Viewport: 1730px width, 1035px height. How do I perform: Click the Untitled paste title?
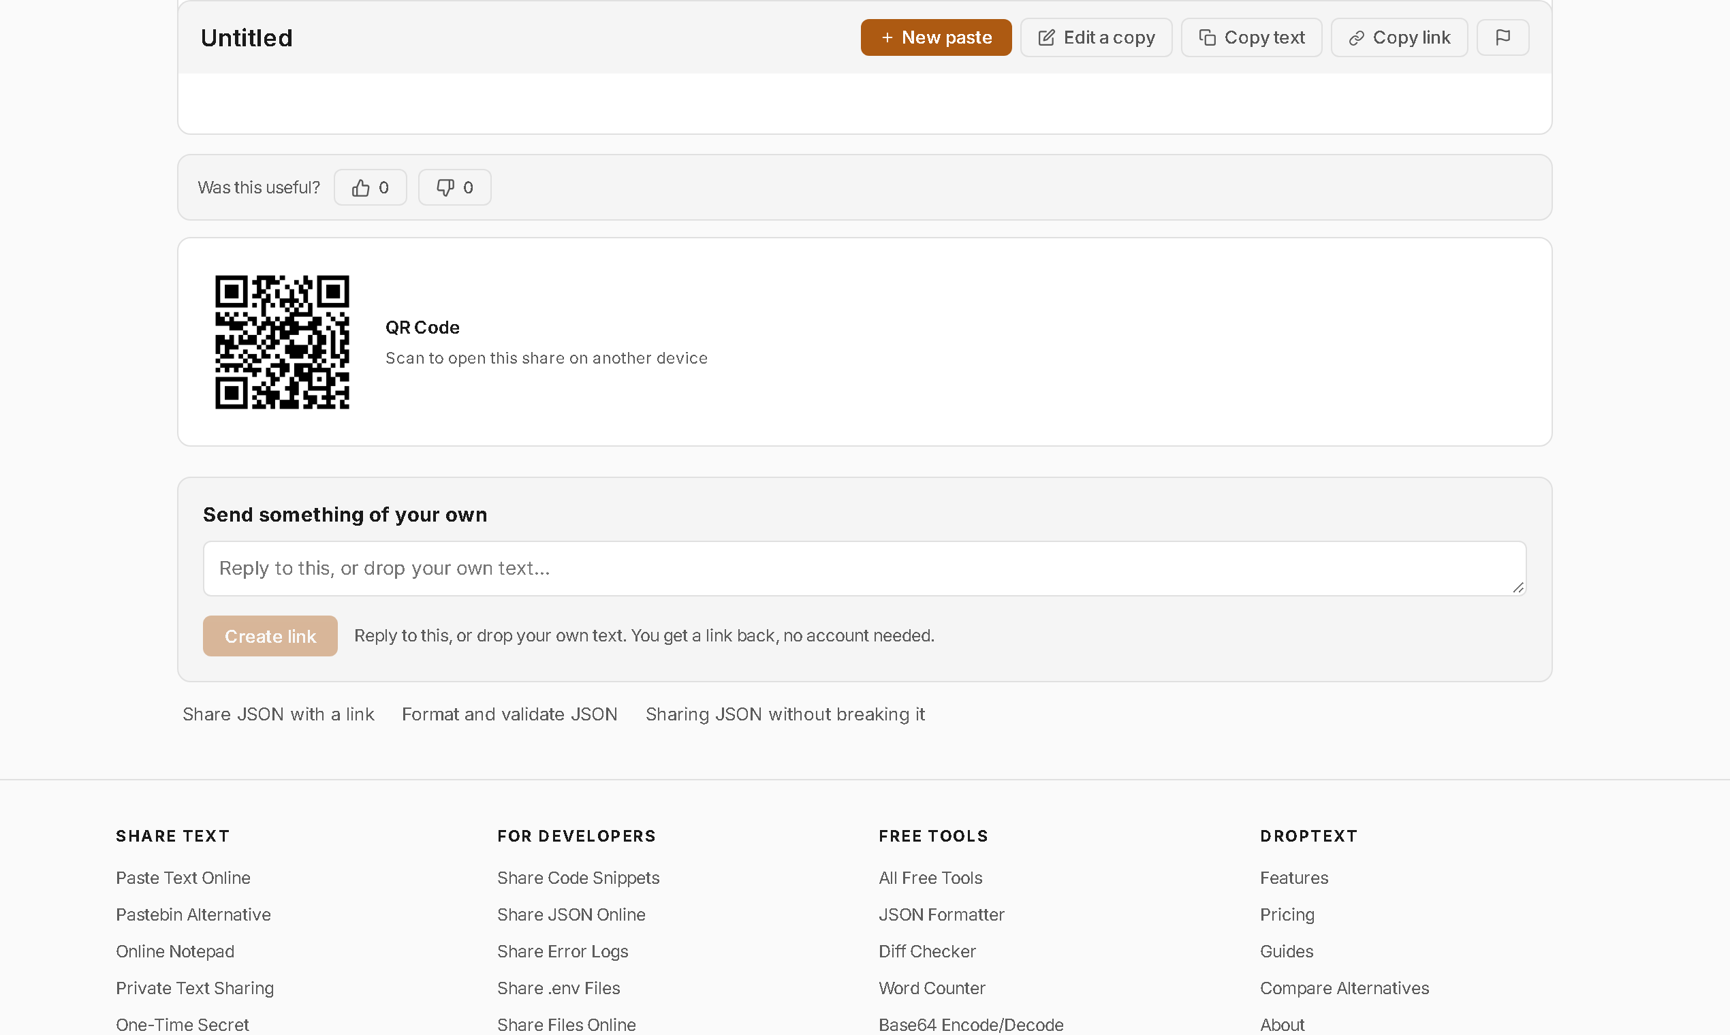[x=247, y=37]
